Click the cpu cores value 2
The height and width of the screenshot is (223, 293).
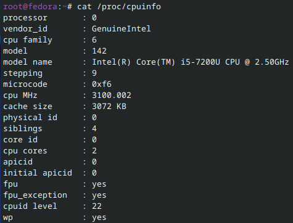point(94,150)
